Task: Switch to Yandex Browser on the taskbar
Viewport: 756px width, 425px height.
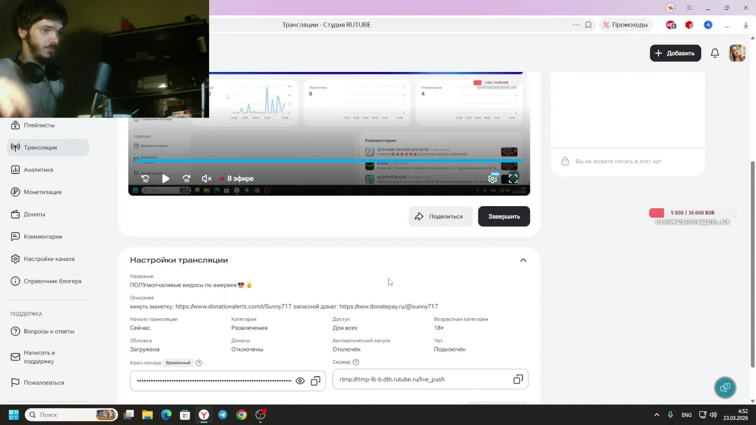Action: pyautogui.click(x=204, y=415)
